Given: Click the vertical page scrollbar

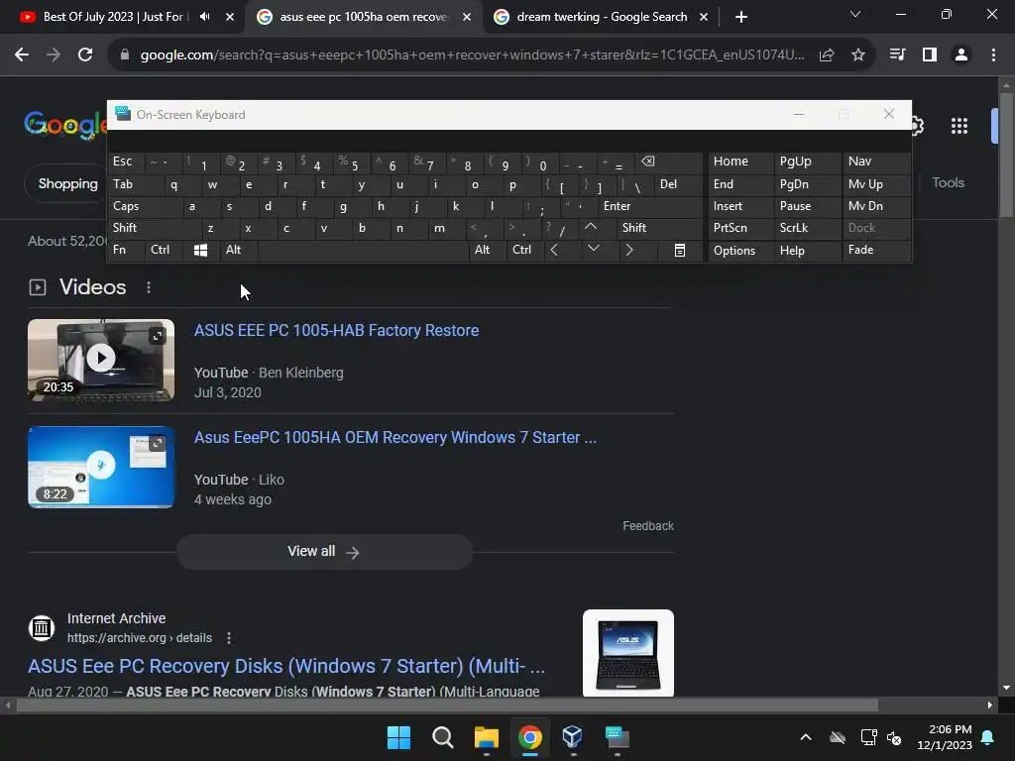Looking at the screenshot, I should pos(1006,156).
